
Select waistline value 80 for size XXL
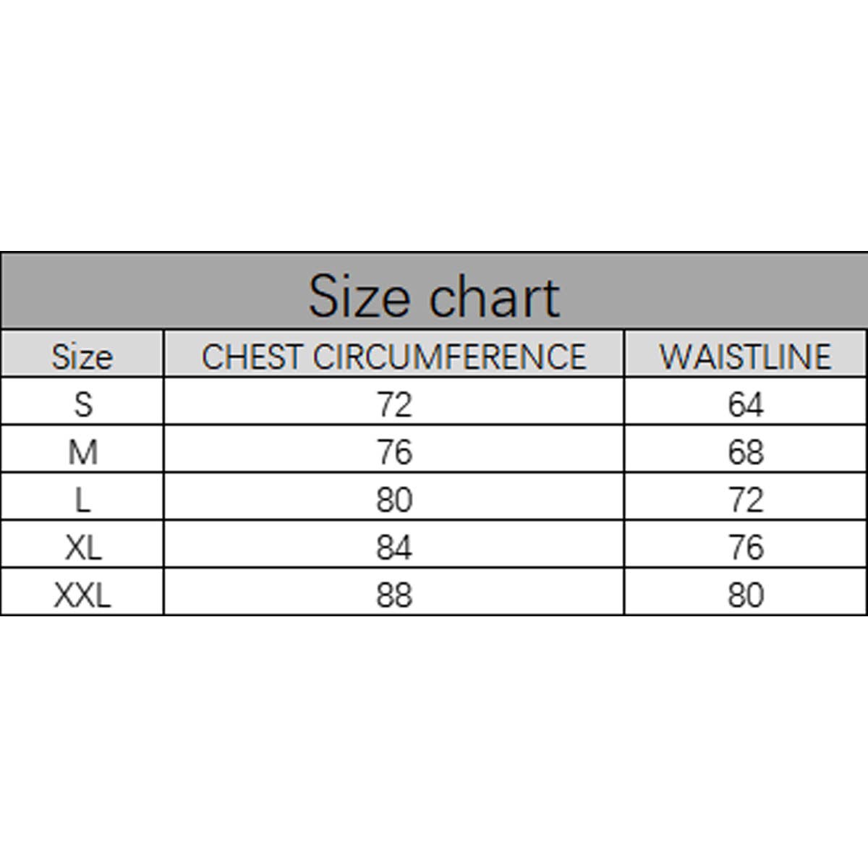pyautogui.click(x=746, y=595)
